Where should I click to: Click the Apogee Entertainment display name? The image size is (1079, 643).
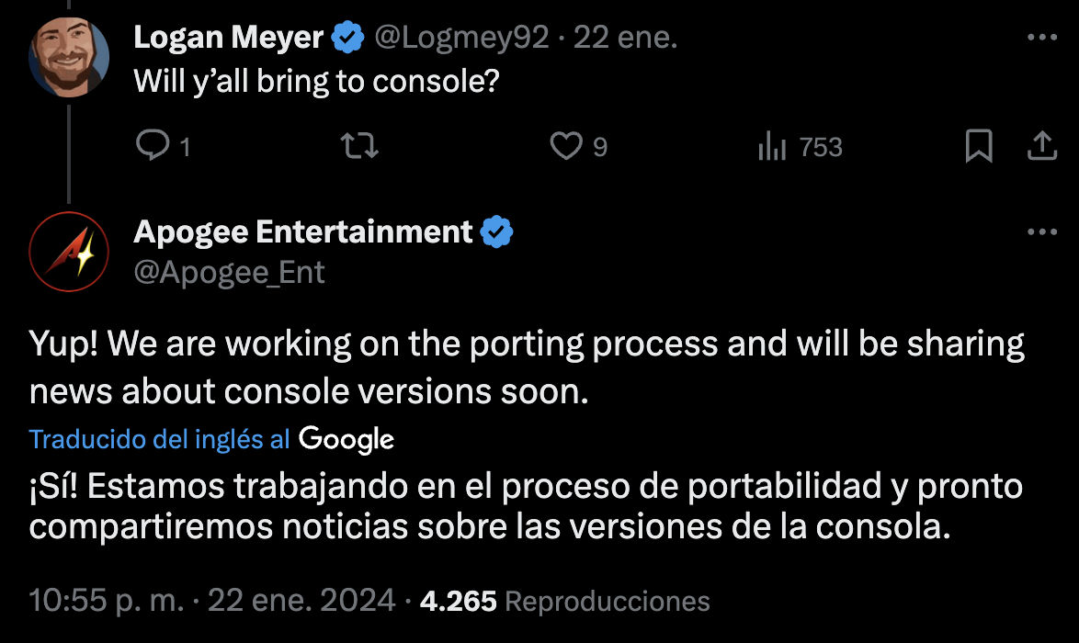pos(302,231)
